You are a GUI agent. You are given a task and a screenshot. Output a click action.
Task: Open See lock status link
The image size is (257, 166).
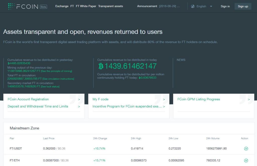(50, 86)
